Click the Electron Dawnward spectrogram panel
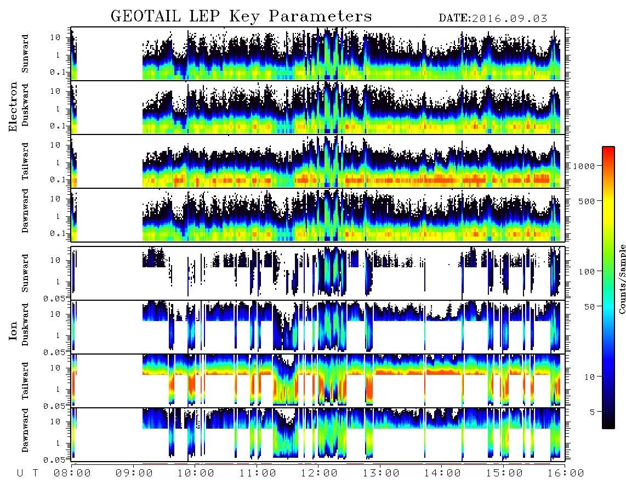The width and height of the screenshot is (626, 483). (318, 215)
